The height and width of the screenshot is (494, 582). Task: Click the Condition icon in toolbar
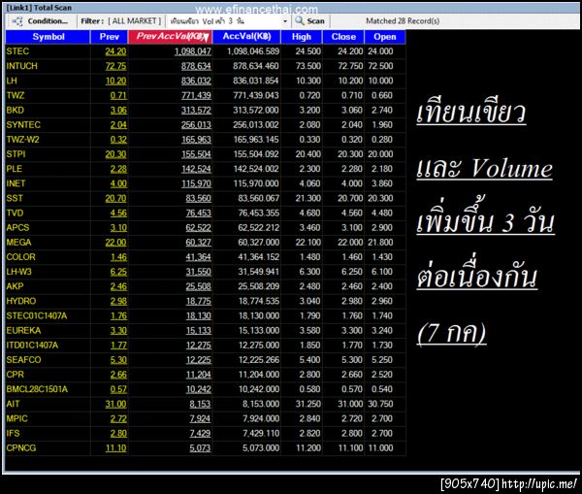pos(17,21)
